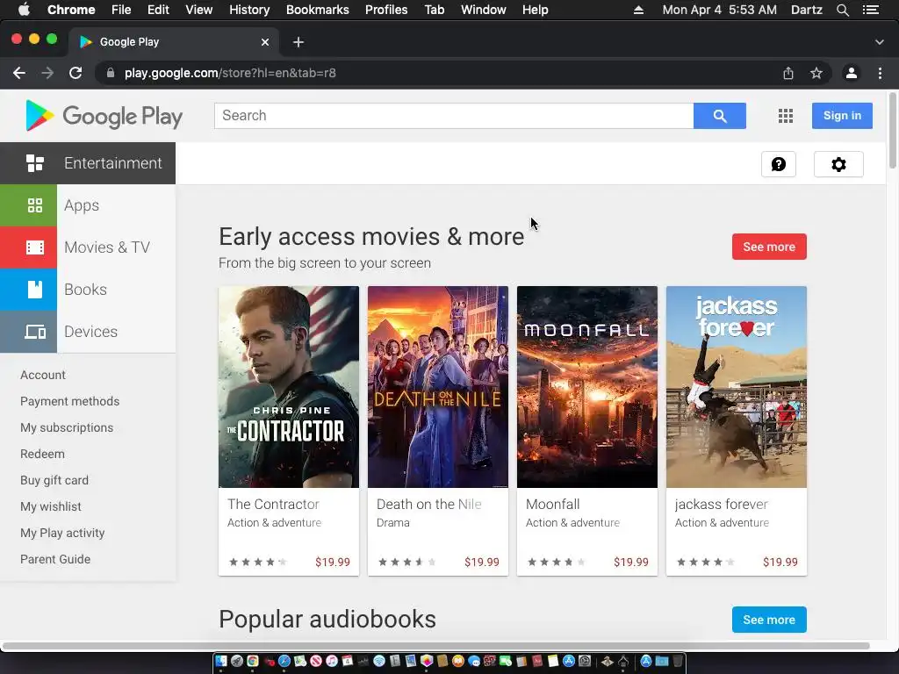899x674 pixels.
Task: Click the vertical page scrollbar
Action: pyautogui.click(x=893, y=130)
